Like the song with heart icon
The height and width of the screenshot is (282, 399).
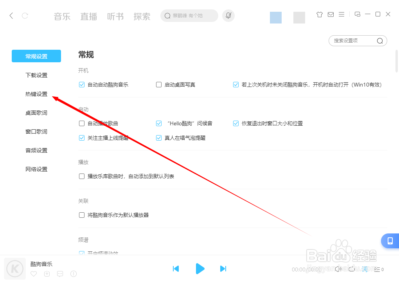pos(34,274)
